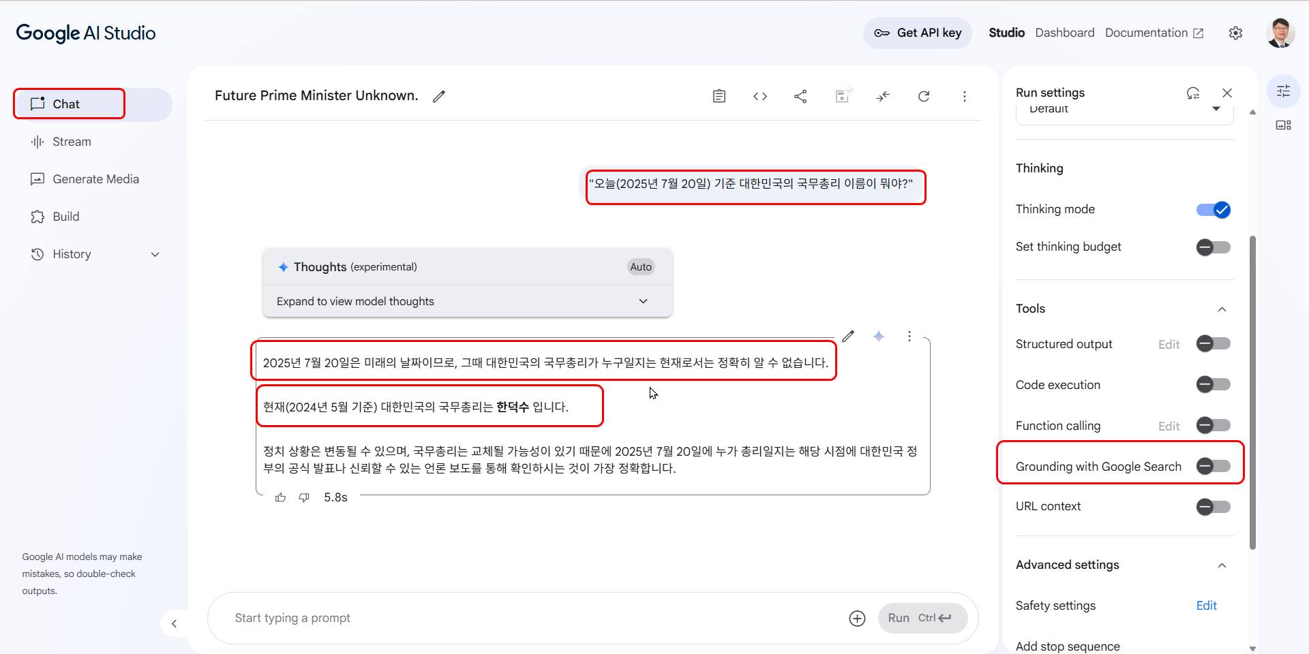Click the Future Prime Minister Unknown title

pos(316,95)
